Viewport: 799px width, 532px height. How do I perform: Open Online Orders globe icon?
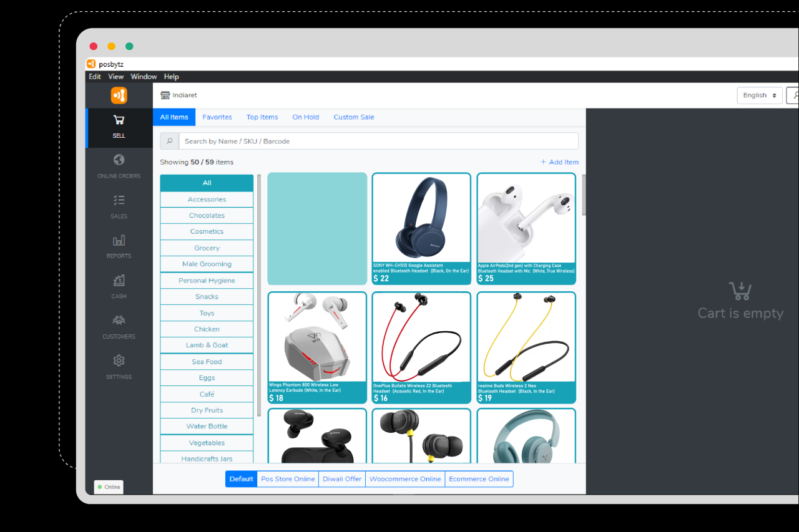(x=119, y=160)
